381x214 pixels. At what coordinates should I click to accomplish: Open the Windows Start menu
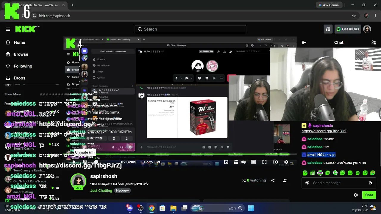pos(251,208)
